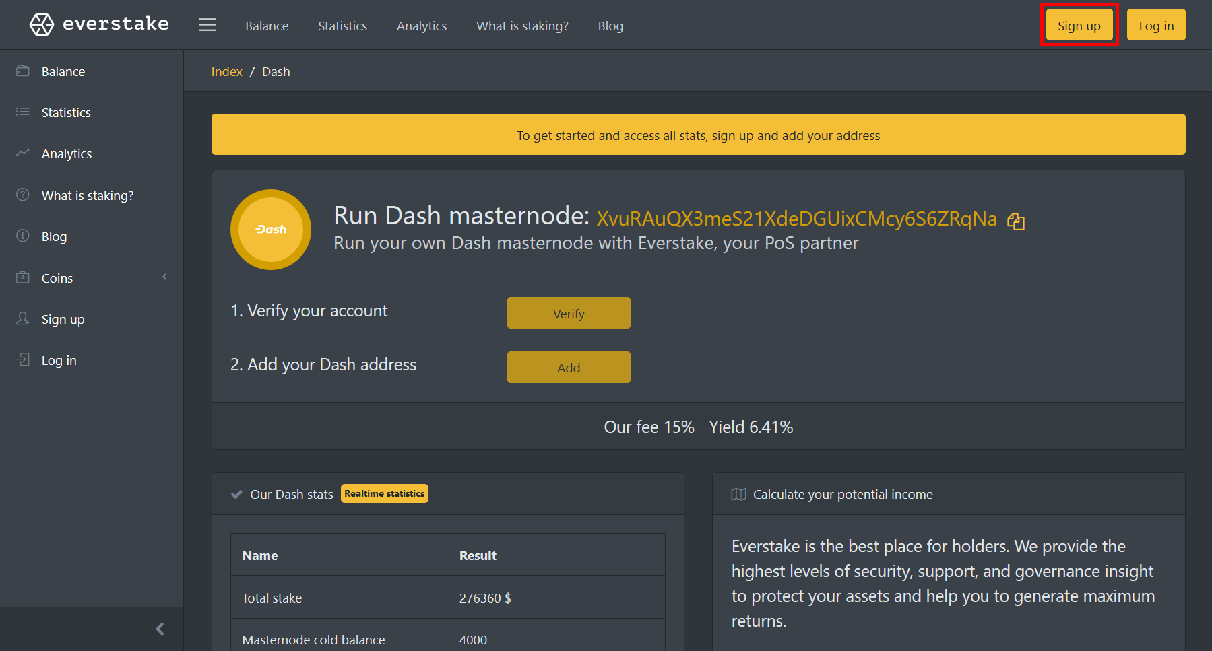
Task: Select Statistics text in the sidebar
Action: pos(66,112)
